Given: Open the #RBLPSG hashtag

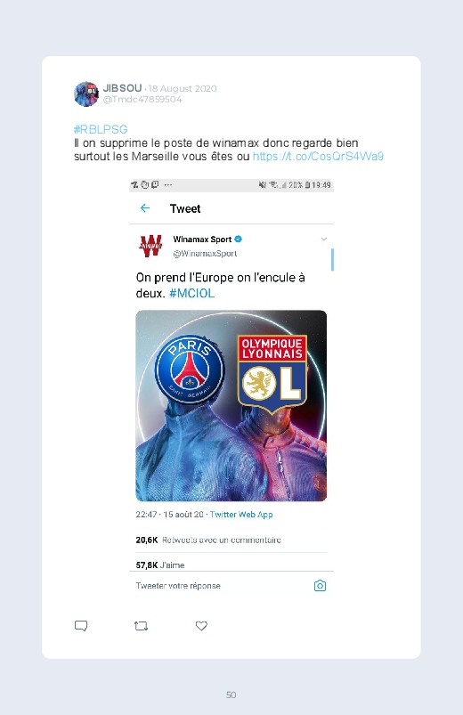Looking at the screenshot, I should (101, 129).
